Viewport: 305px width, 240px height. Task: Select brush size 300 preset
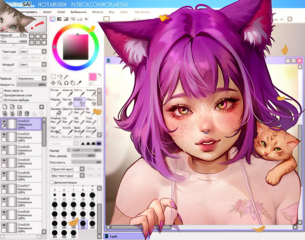83,224
